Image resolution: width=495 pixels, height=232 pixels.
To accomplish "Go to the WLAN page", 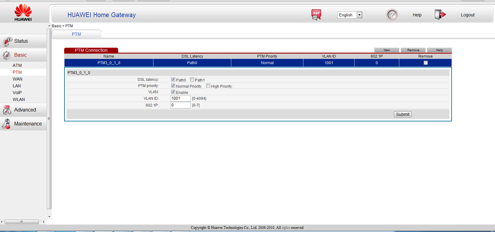I will coord(19,99).
